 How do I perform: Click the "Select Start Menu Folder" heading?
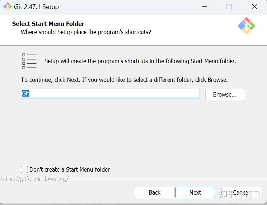tap(48, 24)
